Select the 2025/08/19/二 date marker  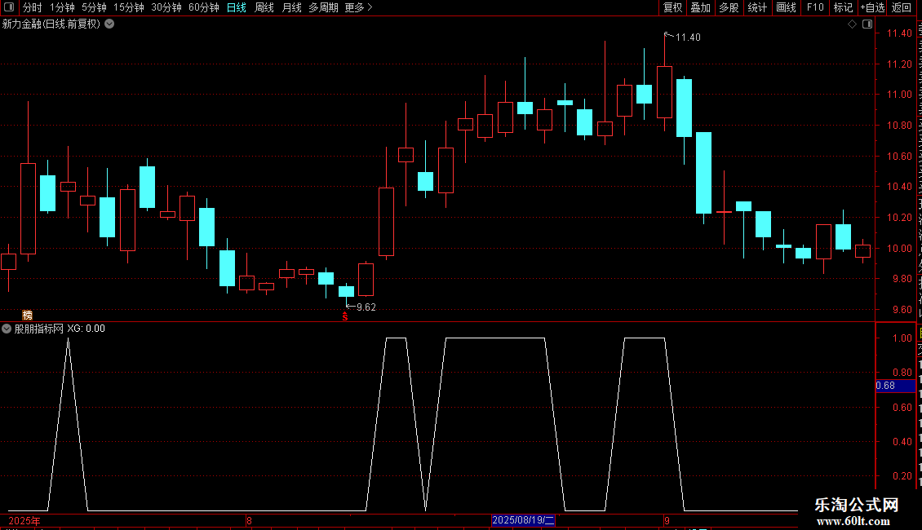523,520
